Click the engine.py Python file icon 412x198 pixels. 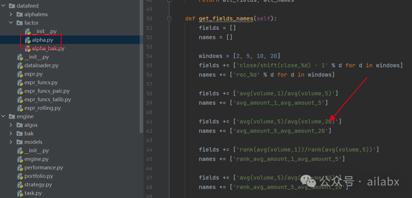20,159
